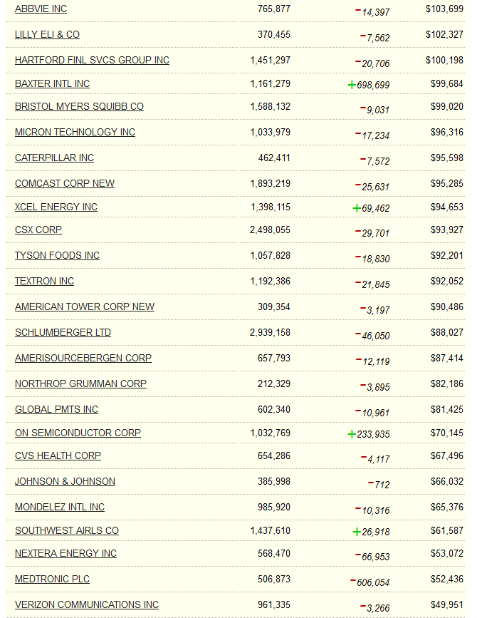The height and width of the screenshot is (618, 477).
Task: Select Lilly Eli value $102,327
Action: (444, 34)
